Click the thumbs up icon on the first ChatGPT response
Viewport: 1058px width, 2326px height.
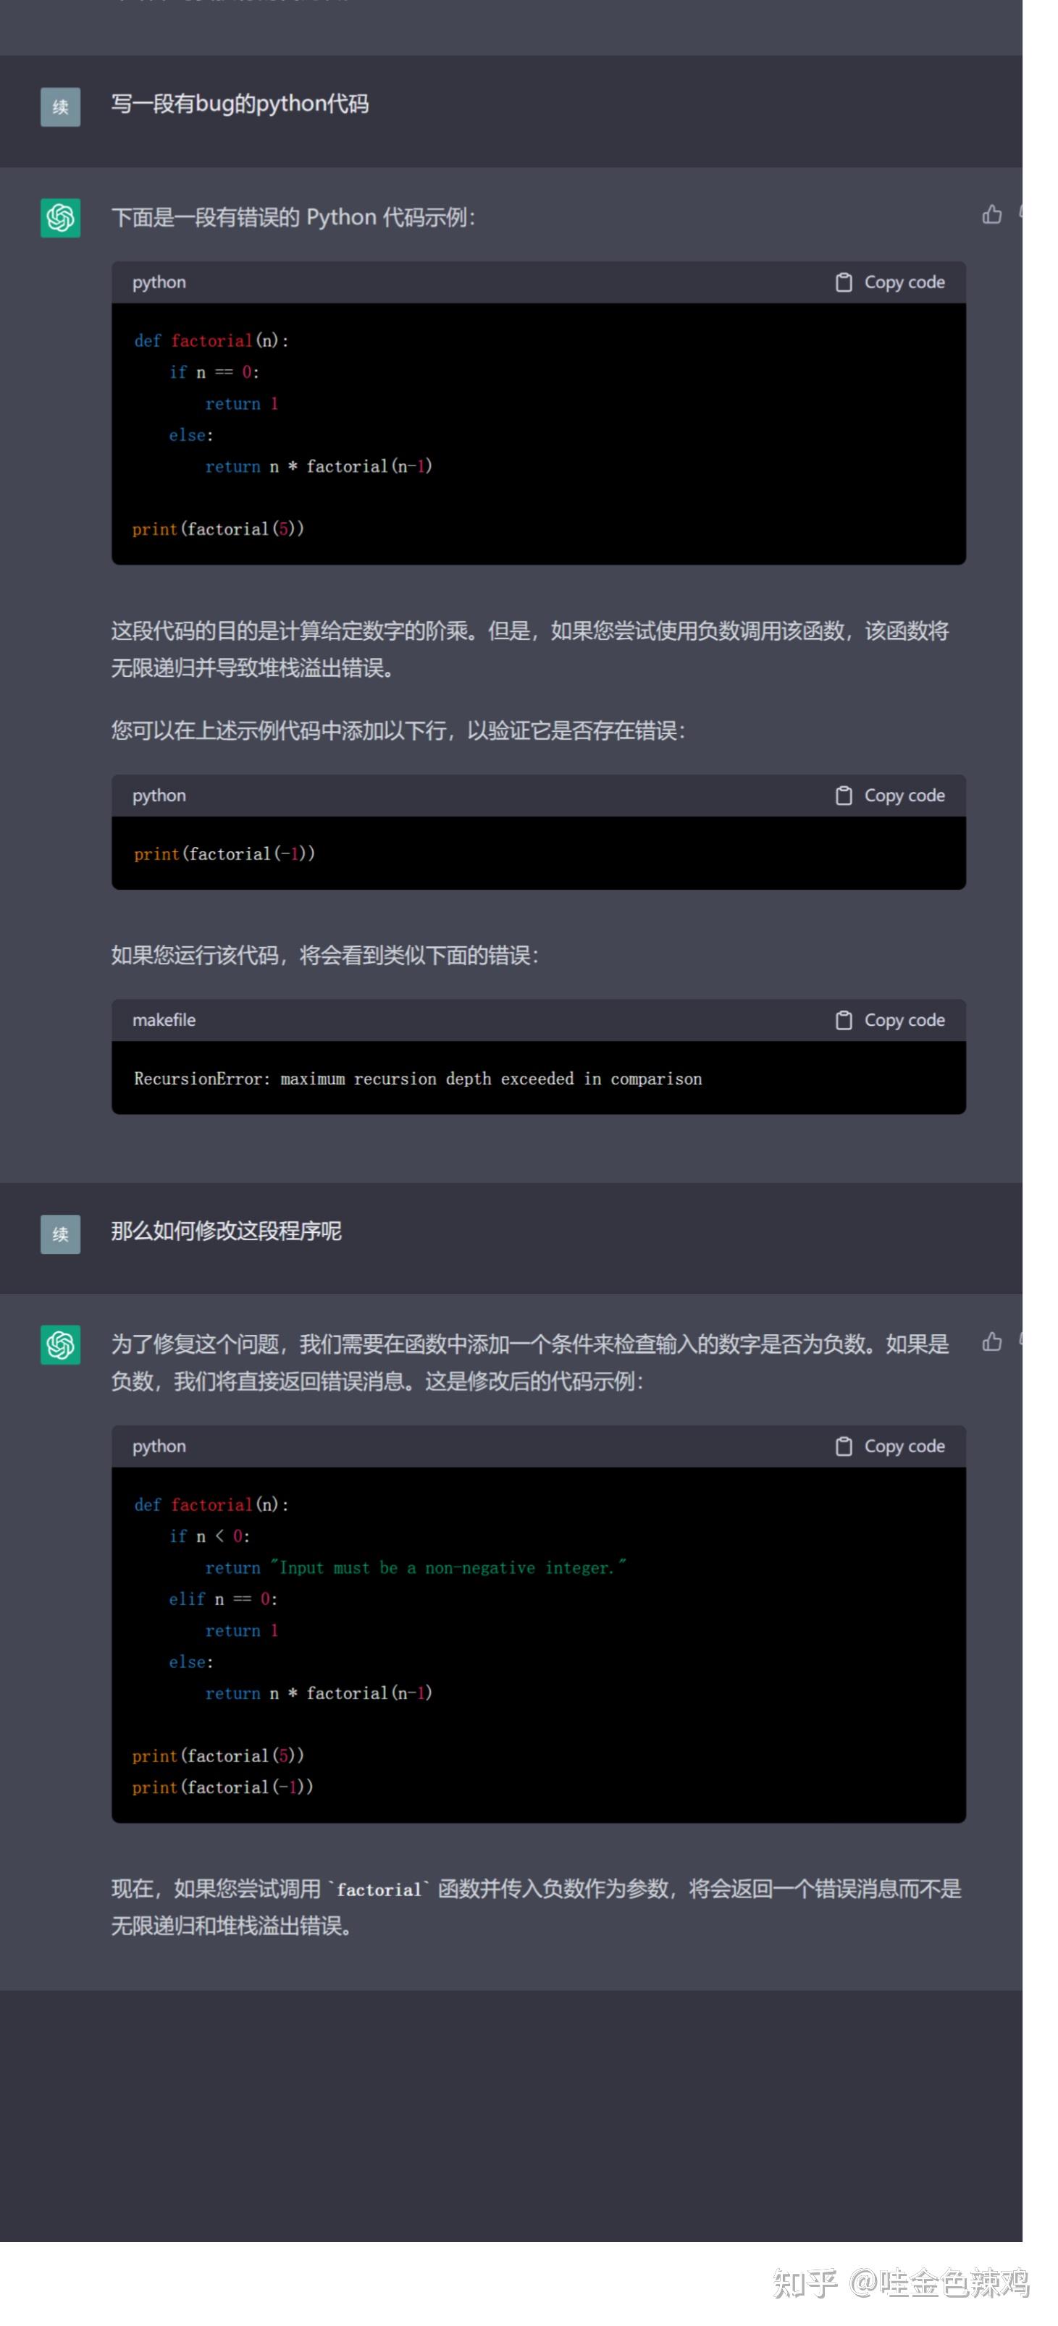tap(991, 214)
